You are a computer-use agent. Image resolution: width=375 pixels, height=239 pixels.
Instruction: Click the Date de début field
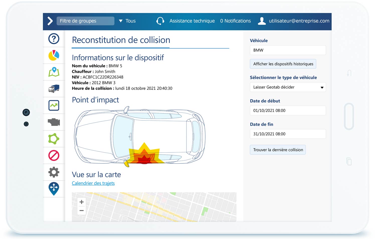[288, 110]
